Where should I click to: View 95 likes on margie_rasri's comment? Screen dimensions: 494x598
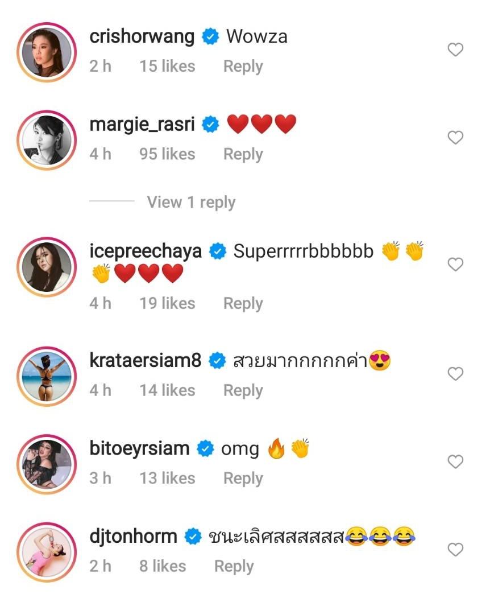(x=167, y=154)
